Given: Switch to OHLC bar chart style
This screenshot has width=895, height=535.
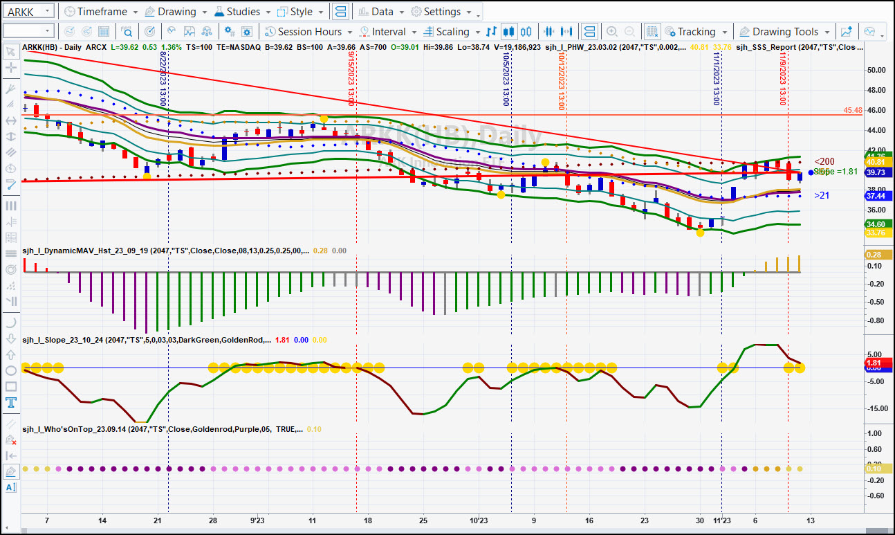Looking at the screenshot, I should [x=491, y=32].
